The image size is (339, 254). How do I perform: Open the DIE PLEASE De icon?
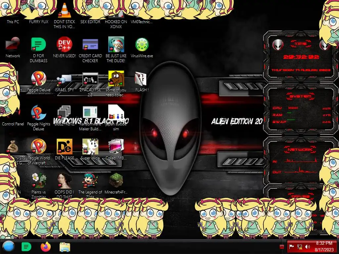(65, 147)
